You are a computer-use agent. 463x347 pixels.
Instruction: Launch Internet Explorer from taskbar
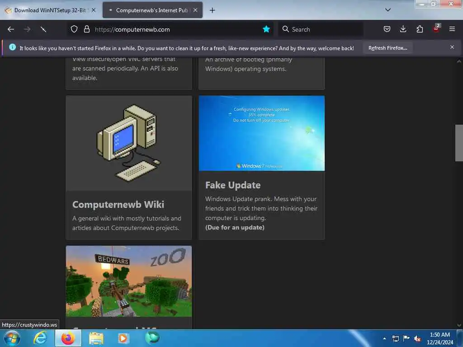click(40, 338)
